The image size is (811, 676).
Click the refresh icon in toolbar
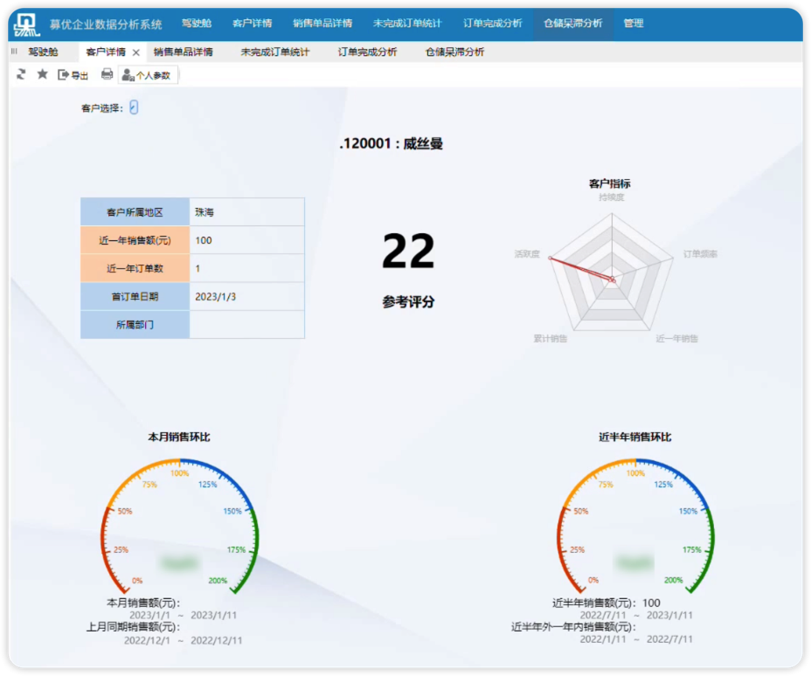pos(21,75)
